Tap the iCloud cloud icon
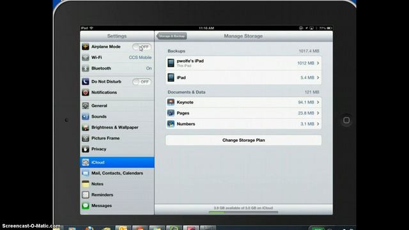409x230 pixels. coord(85,162)
